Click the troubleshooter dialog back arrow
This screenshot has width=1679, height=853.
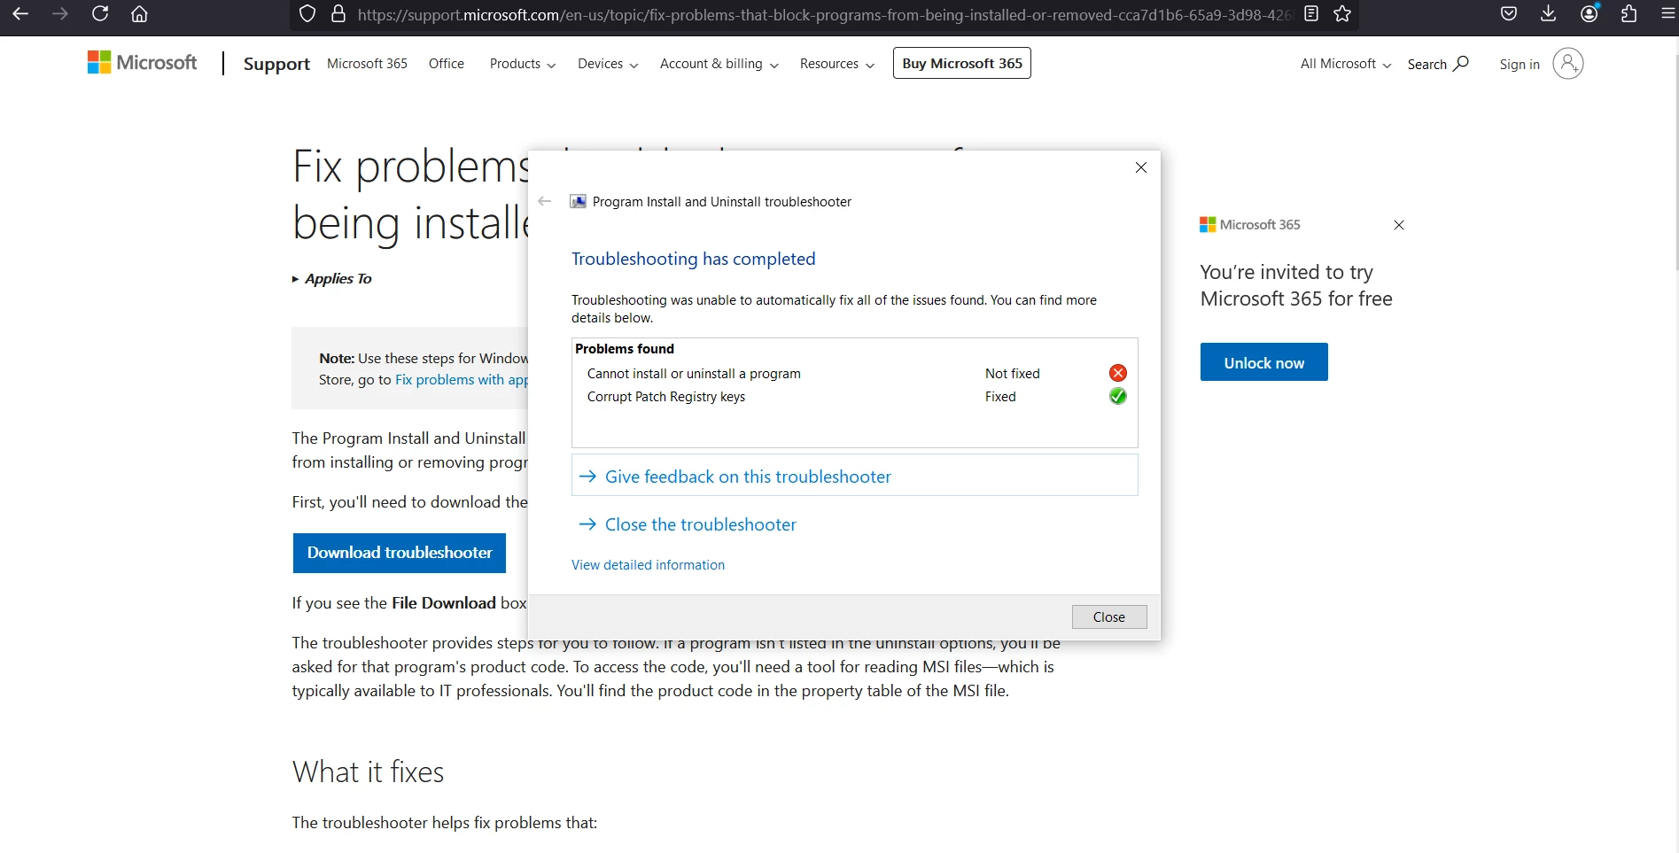545,202
